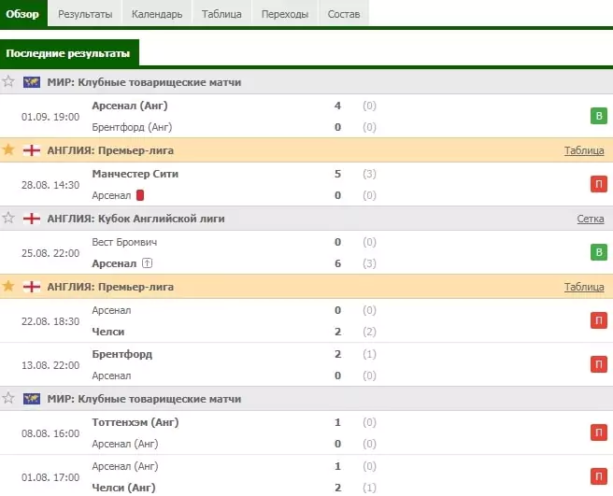
Task: Click date 25.08. 22:00
Action: pos(50,253)
